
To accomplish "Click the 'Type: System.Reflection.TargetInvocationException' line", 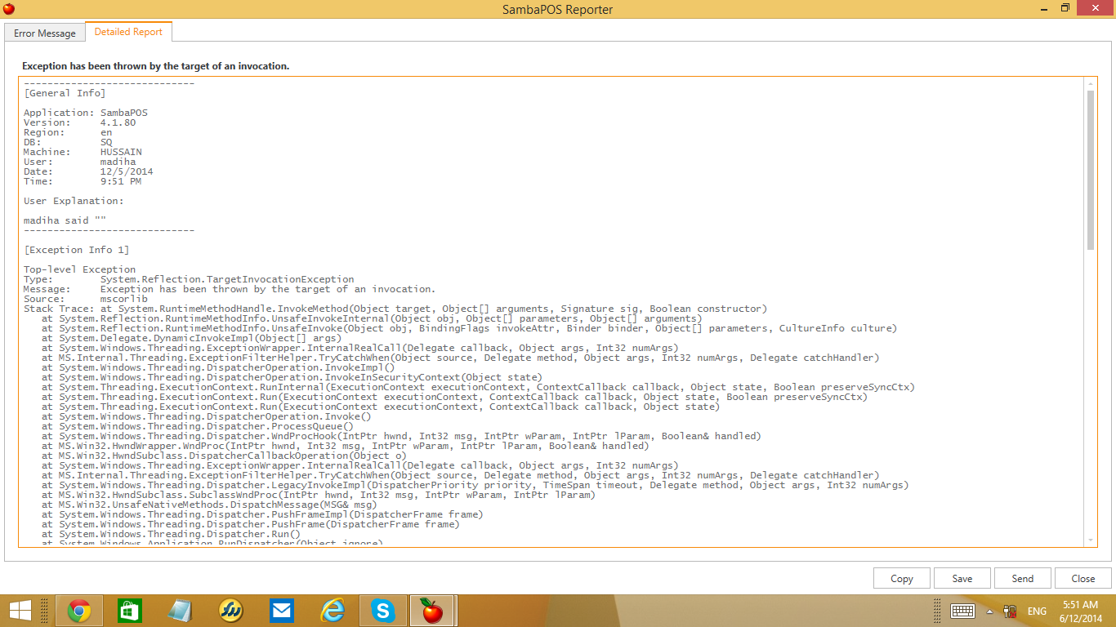I will click(189, 279).
